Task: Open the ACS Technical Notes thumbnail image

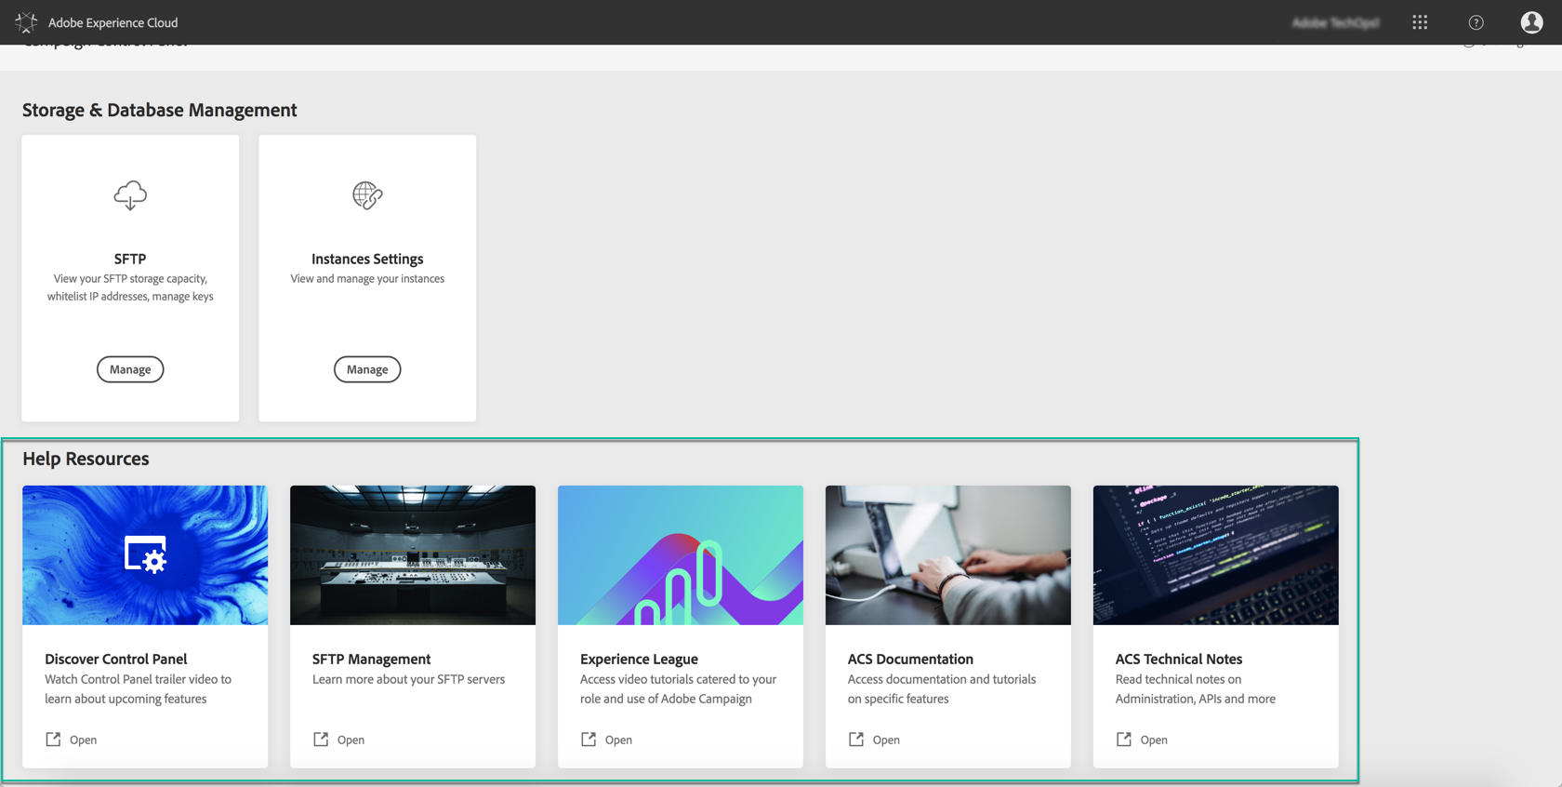Action: point(1216,555)
